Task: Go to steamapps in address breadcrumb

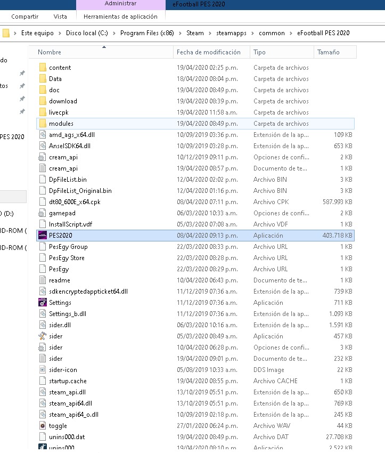Action: [232, 33]
